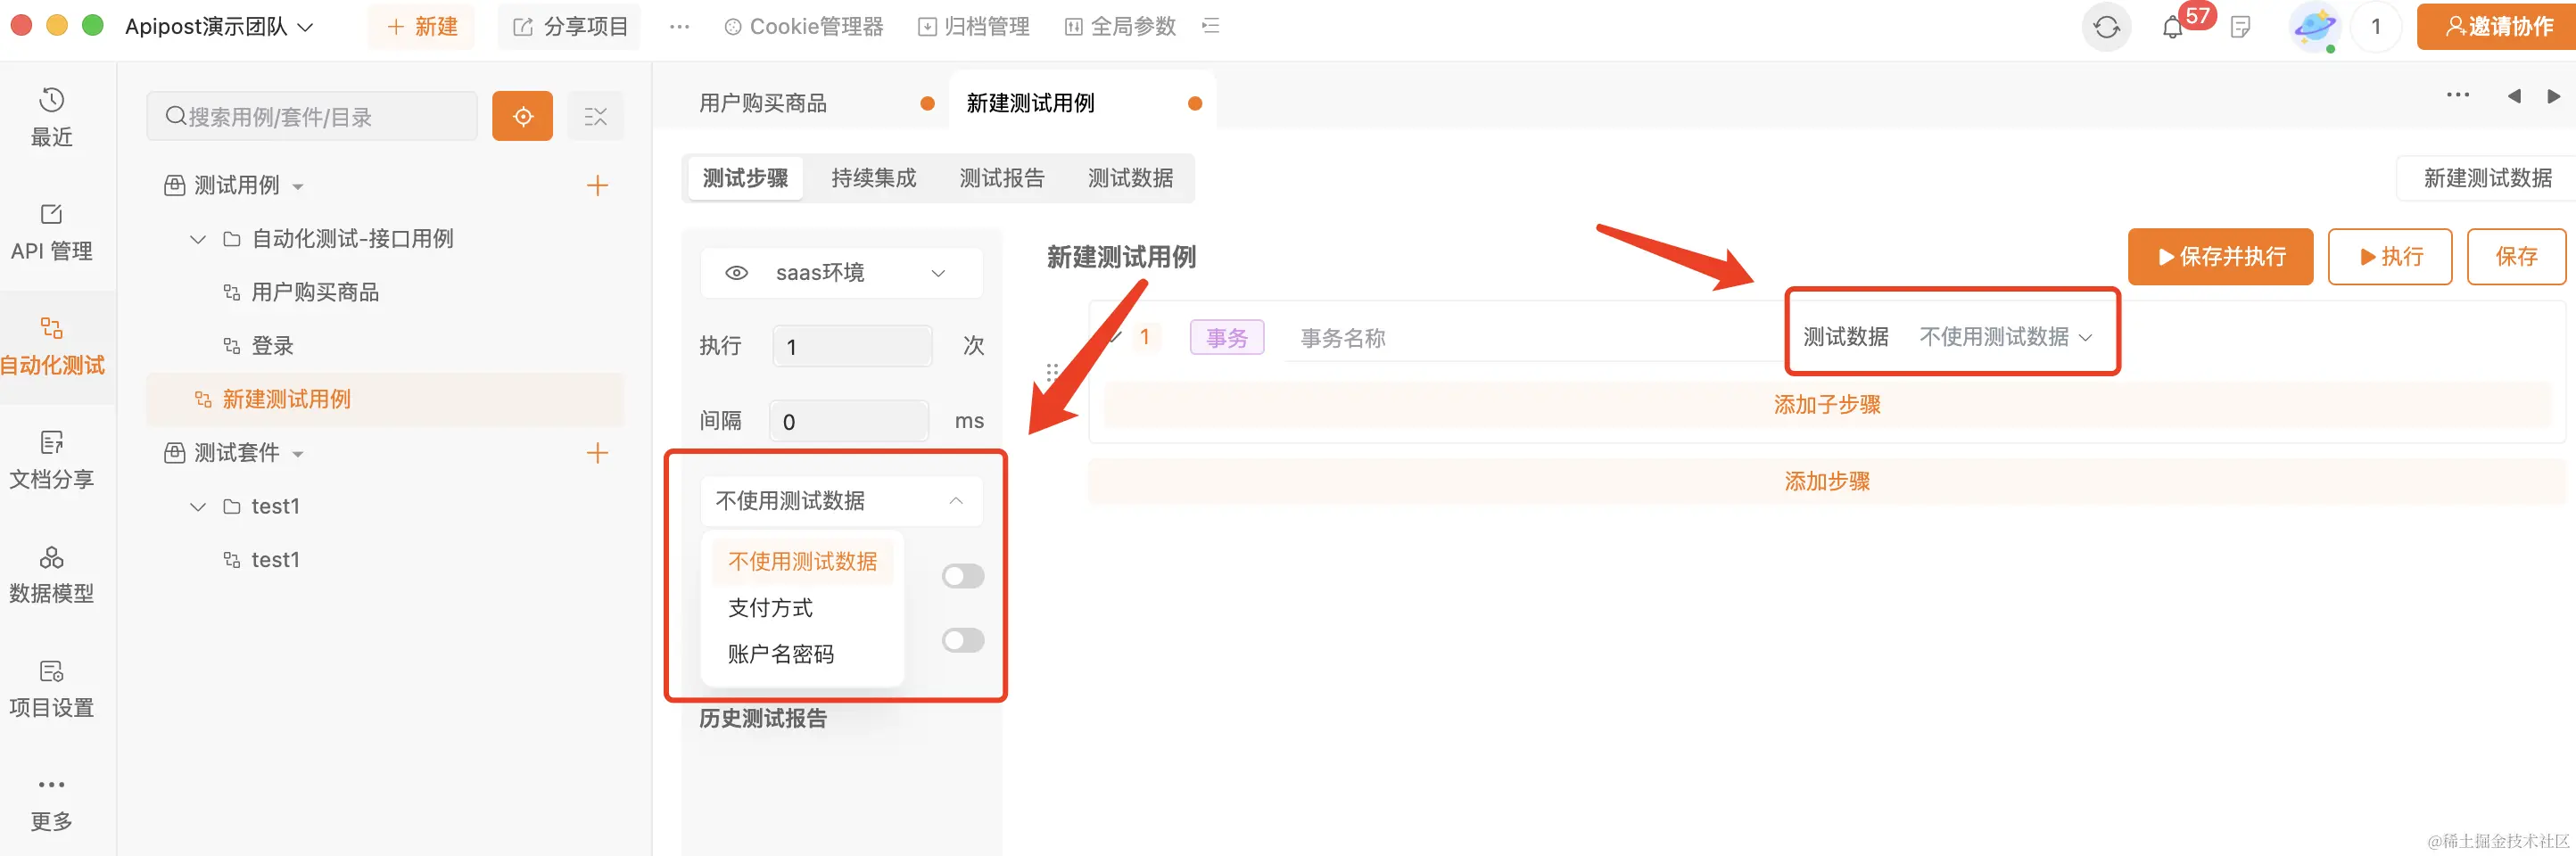Screen dimensions: 2576x856
Task: Collapse the 不使用测试数据 left panel dropdown
Action: click(x=841, y=501)
